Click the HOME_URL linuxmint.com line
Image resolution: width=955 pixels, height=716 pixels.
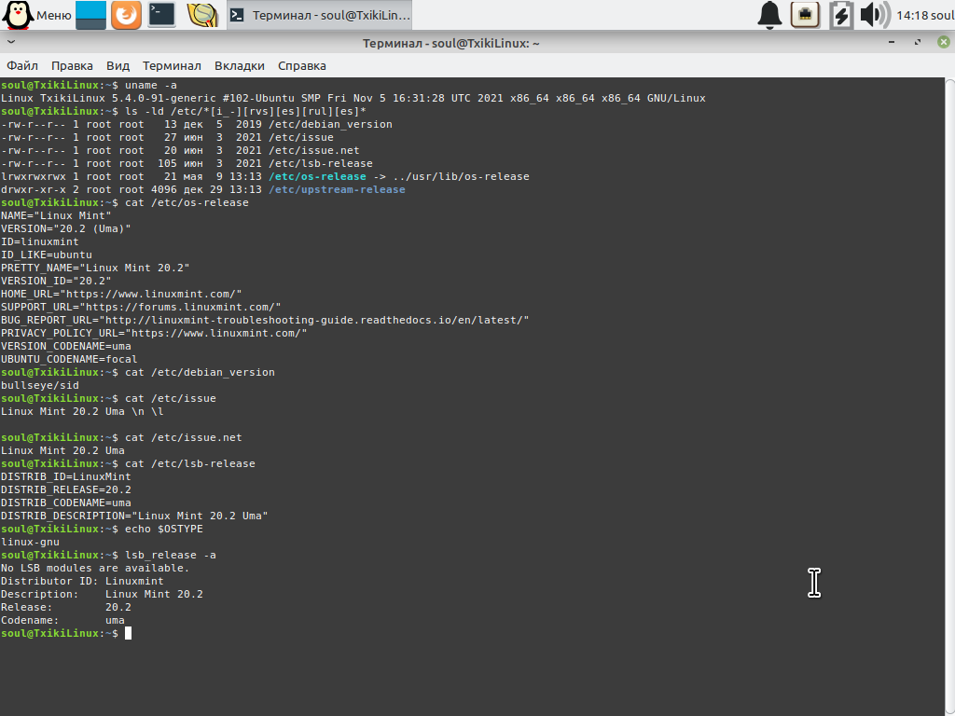(x=121, y=294)
